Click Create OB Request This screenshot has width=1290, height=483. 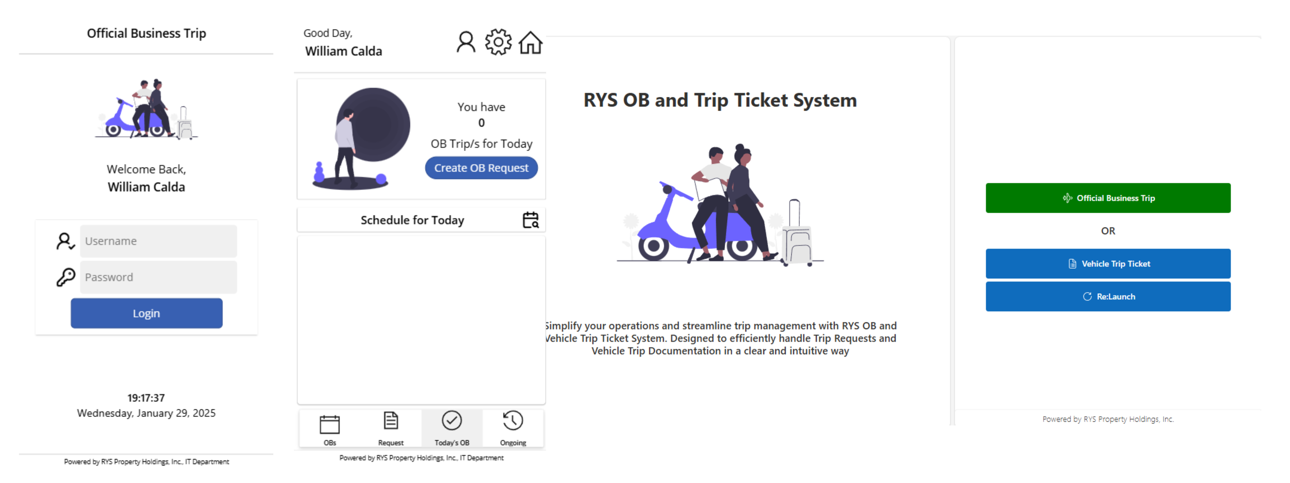(x=481, y=168)
